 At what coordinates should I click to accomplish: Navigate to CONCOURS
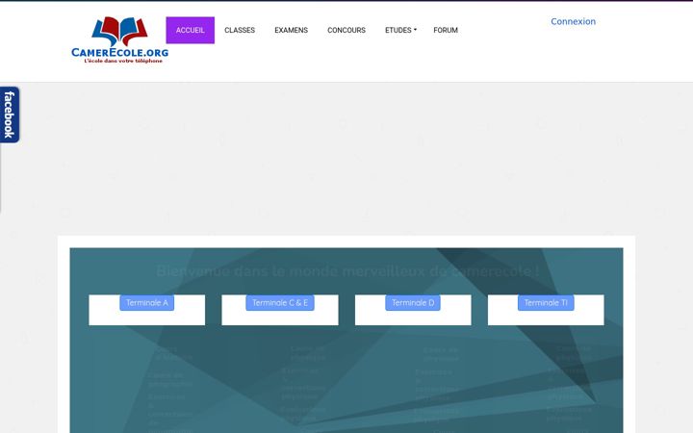(x=346, y=30)
